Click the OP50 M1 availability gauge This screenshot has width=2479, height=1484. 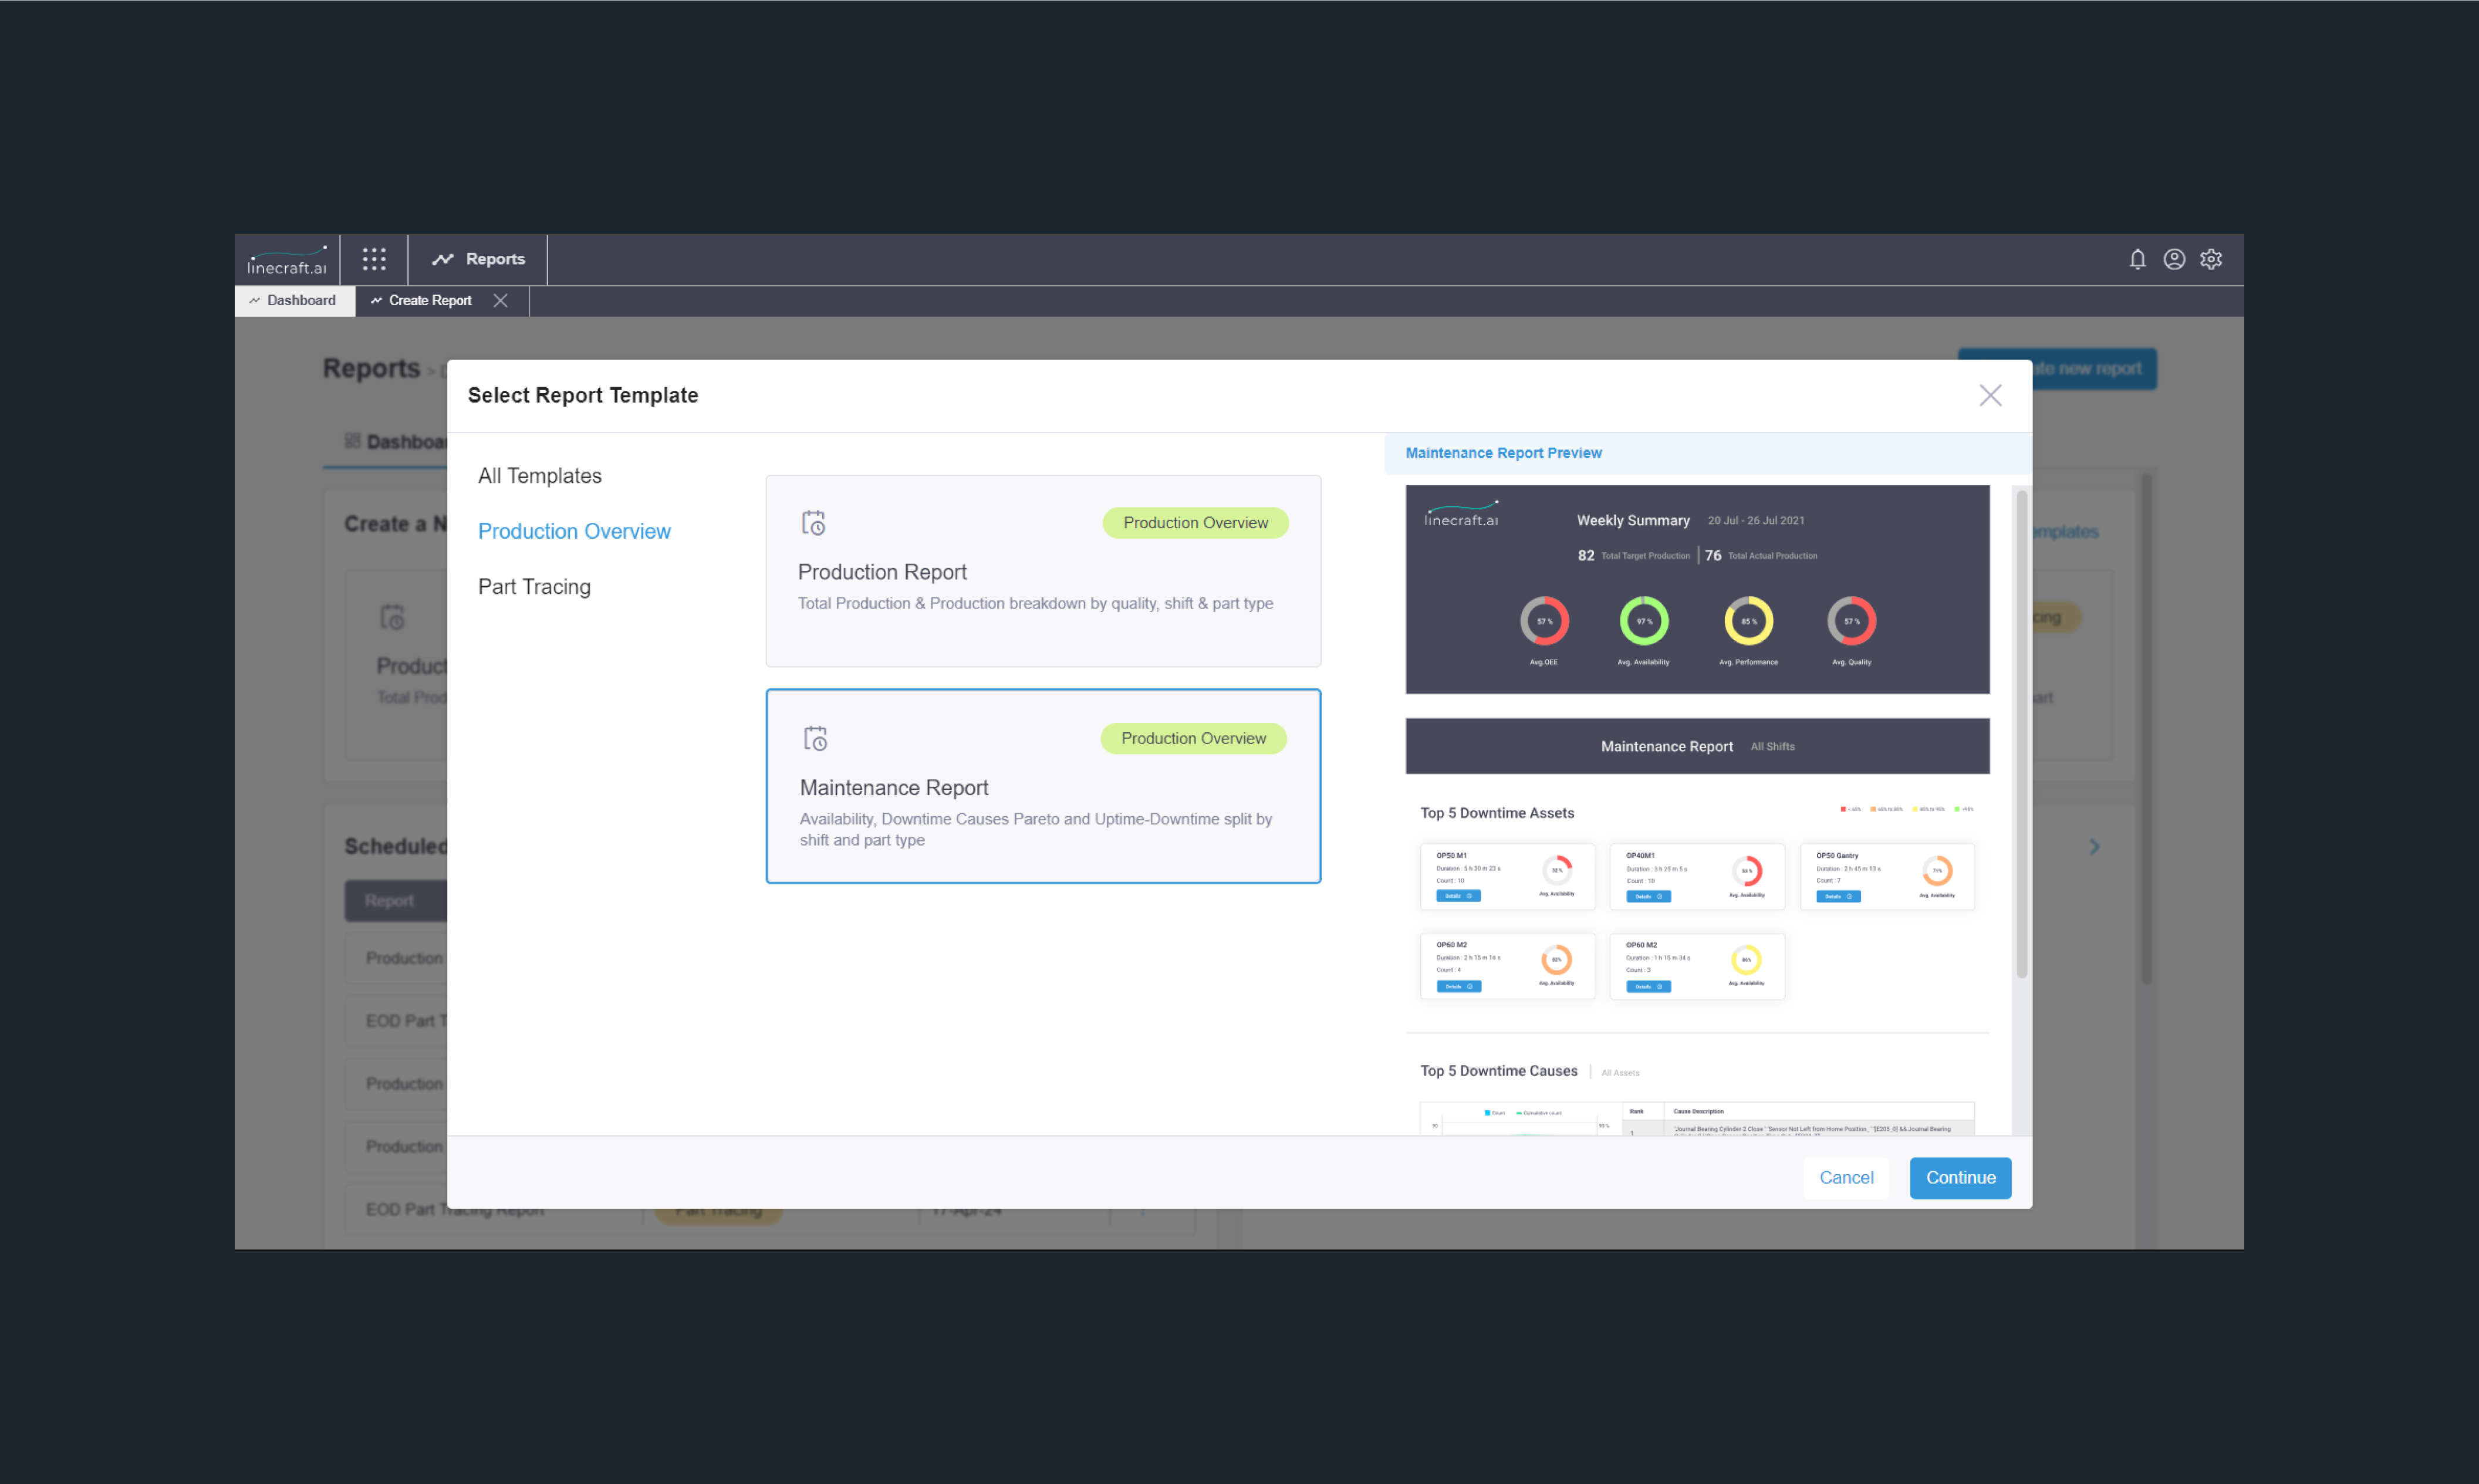1557,871
